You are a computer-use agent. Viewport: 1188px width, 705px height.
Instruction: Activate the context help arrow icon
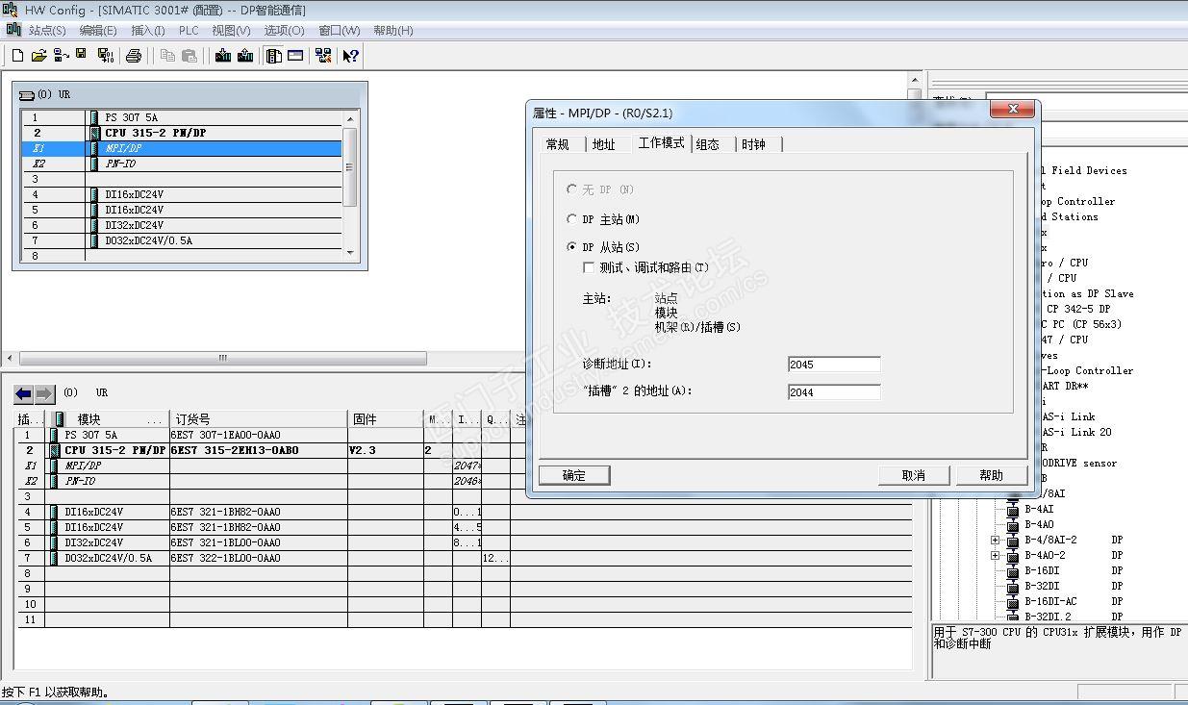click(350, 56)
